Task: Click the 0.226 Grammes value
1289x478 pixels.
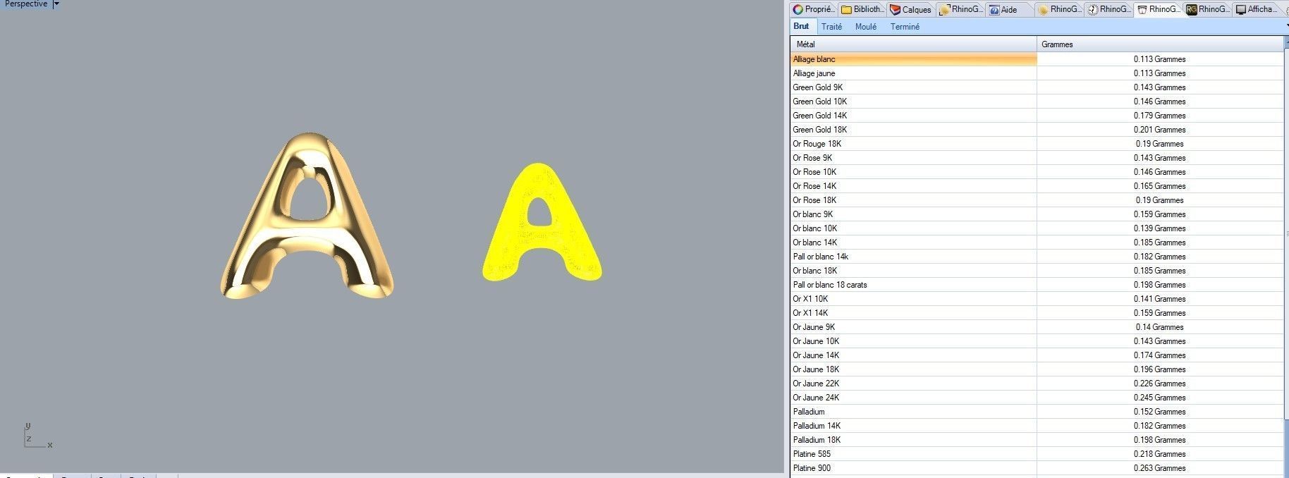Action: [x=1159, y=384]
